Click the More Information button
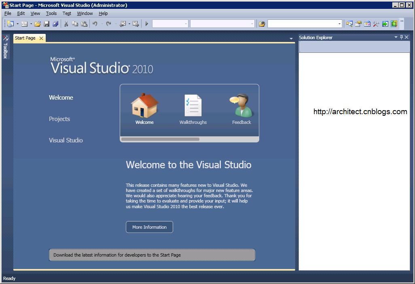Viewport: 415px width, 284px height. 149,227
